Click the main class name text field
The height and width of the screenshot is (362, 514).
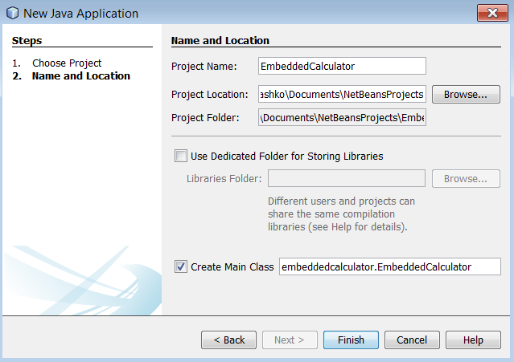pyautogui.click(x=389, y=266)
